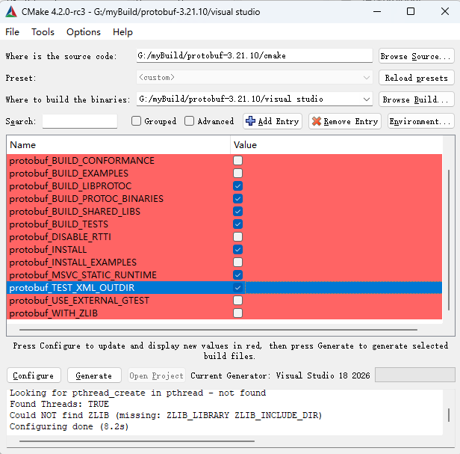Screen dimensions: 460x454
Task: Click the Generate button
Action: click(x=94, y=375)
